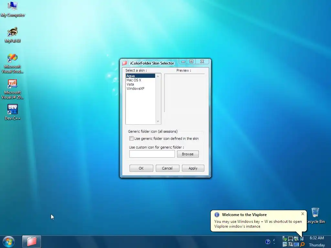Screen dimensions: 331x248
Task: Confirm with the OK button
Action: [141, 168]
